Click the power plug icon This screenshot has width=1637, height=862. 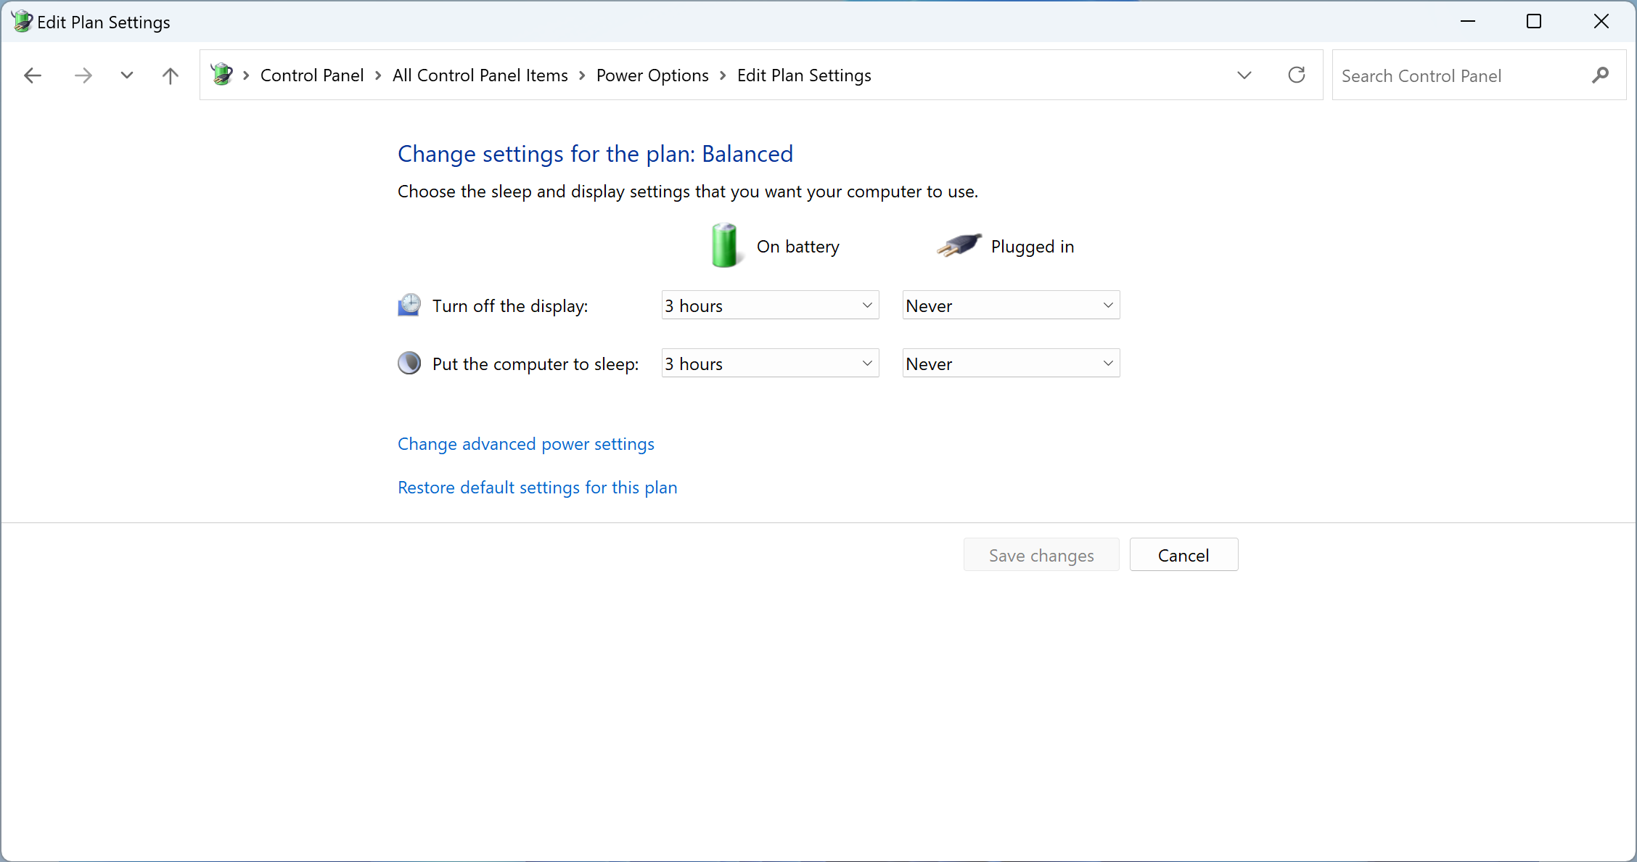point(958,245)
